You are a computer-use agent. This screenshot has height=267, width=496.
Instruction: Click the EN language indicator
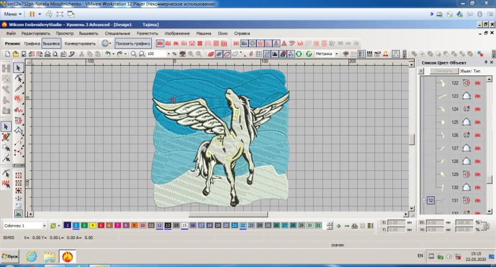pyautogui.click(x=420, y=256)
